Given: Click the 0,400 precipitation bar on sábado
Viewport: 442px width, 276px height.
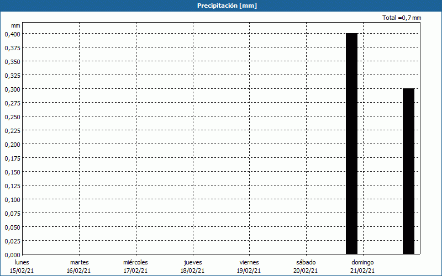Looking at the screenshot, I should tap(352, 144).
